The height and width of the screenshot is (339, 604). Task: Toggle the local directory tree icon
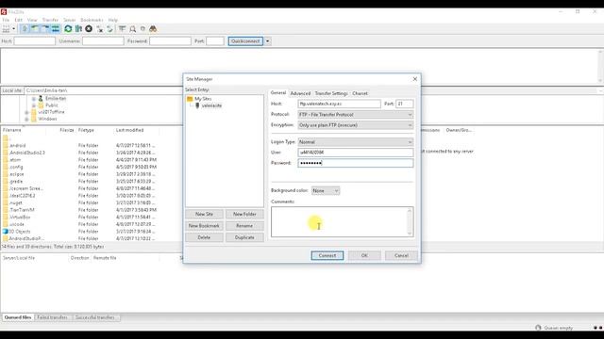click(35, 29)
